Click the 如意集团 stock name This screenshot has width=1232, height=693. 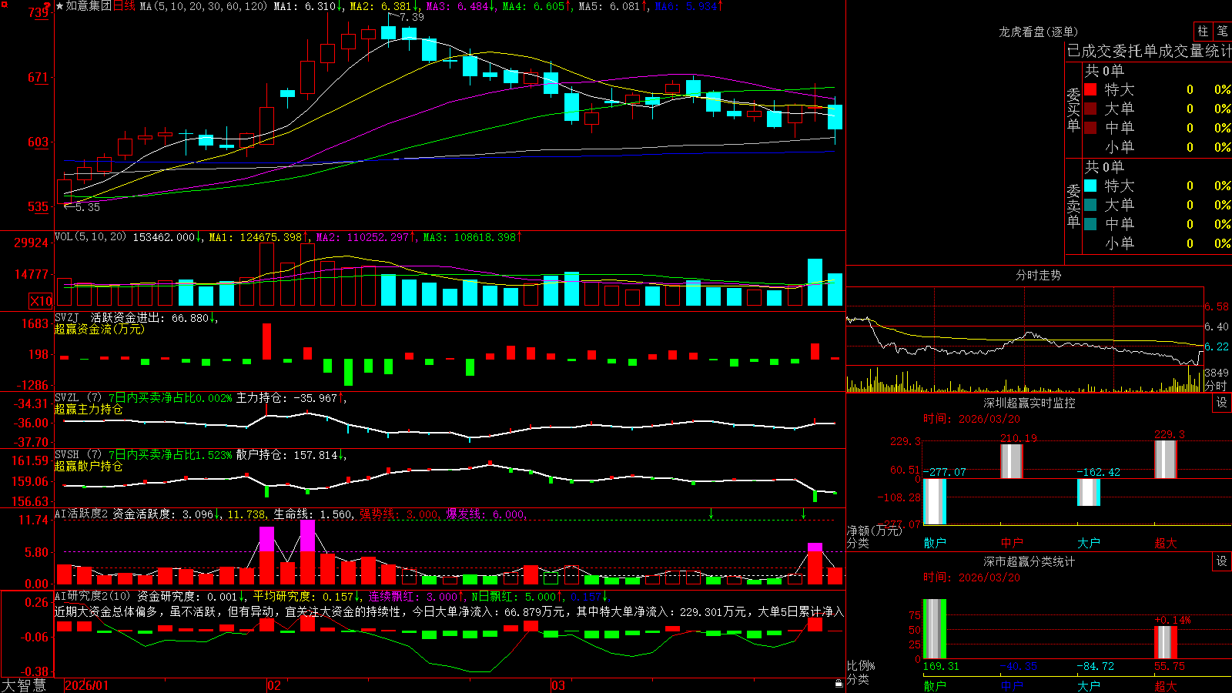(x=89, y=6)
